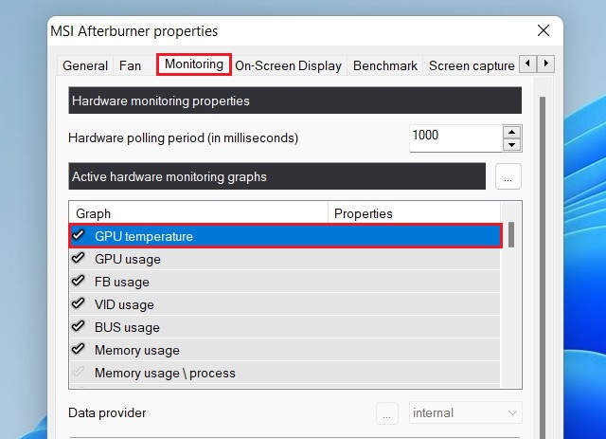This screenshot has width=606, height=439.
Task: Click the hardware polling period input field
Action: pos(456,138)
